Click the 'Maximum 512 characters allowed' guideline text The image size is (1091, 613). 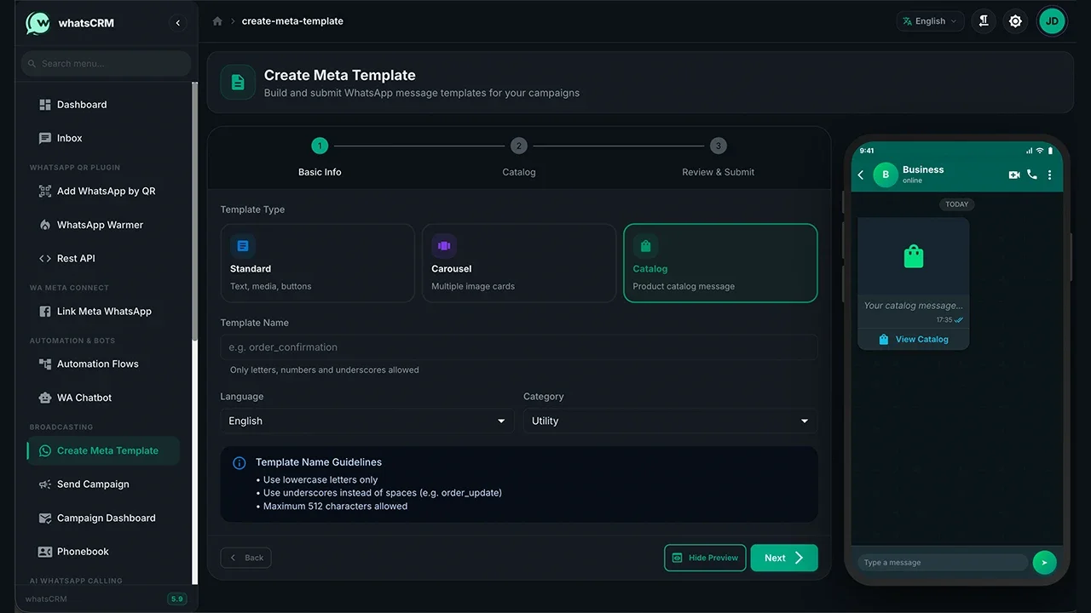(x=335, y=506)
